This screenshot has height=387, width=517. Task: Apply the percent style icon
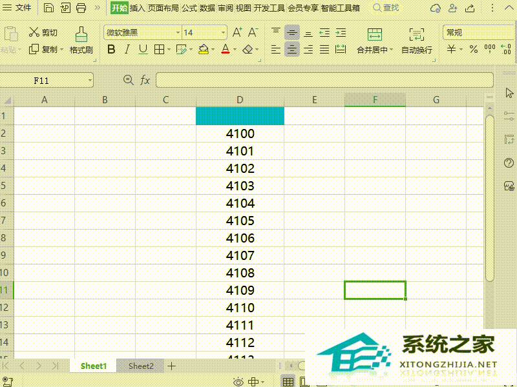tap(472, 49)
